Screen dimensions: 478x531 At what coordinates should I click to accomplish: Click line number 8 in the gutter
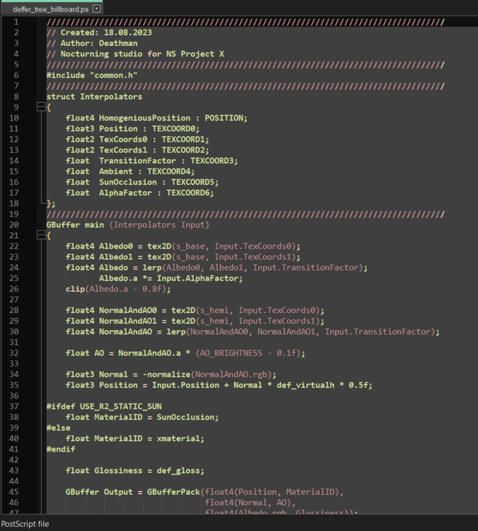click(x=16, y=96)
